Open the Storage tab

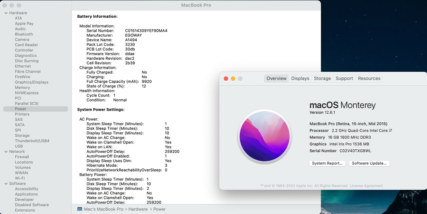(322, 79)
